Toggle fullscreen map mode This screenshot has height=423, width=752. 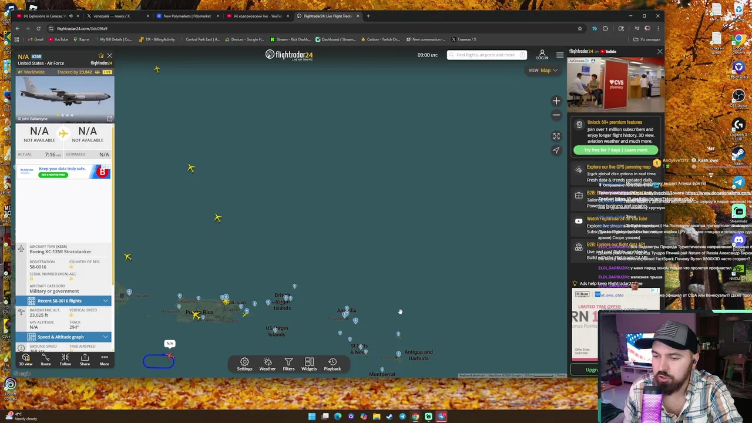tap(556, 136)
